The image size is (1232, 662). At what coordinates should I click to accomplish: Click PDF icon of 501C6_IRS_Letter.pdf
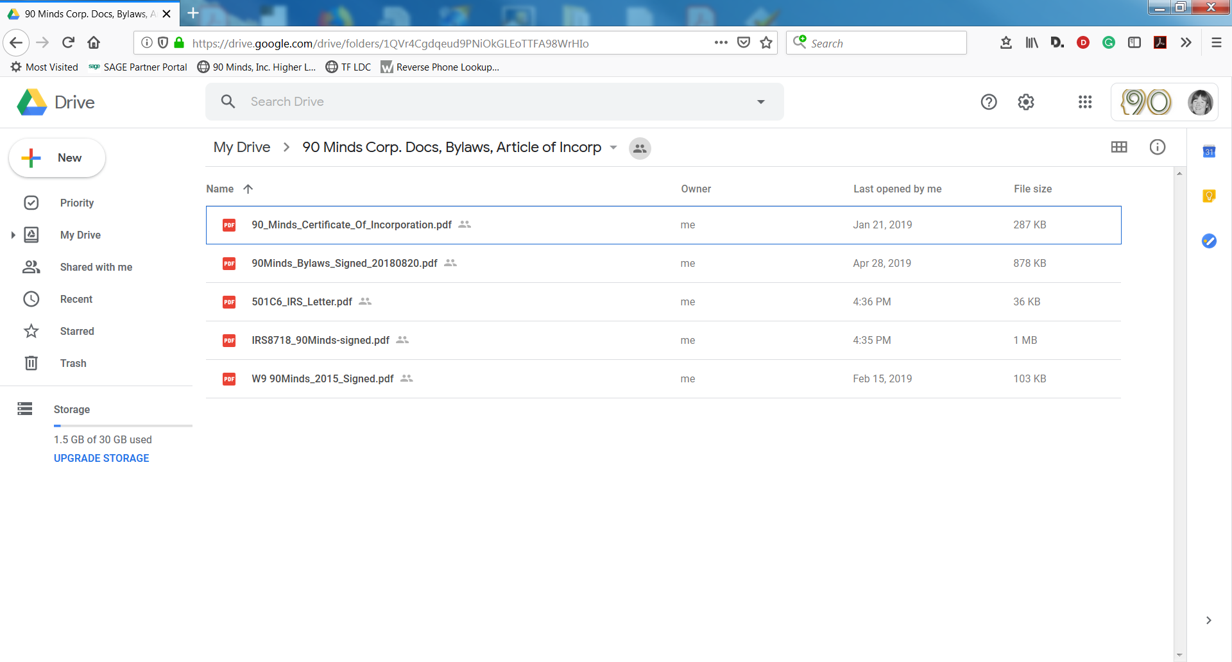point(229,301)
